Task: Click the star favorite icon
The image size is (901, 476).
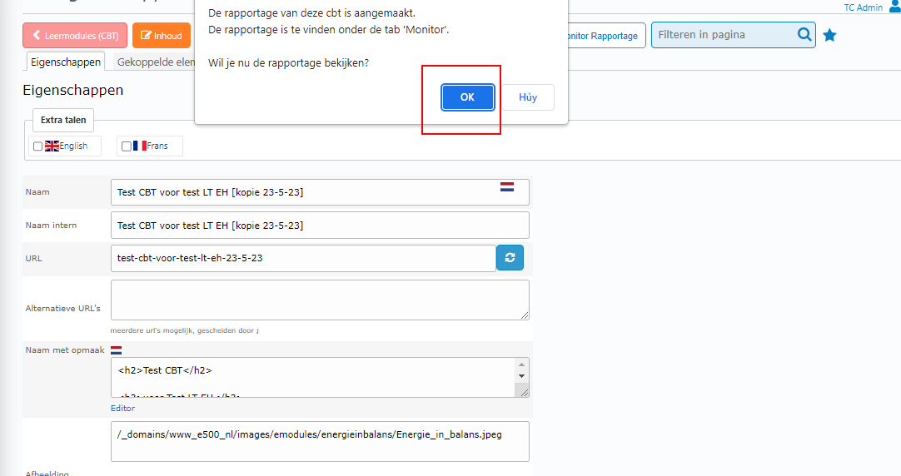Action: point(829,36)
